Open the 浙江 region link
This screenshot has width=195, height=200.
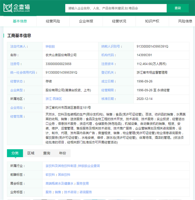tap(48, 99)
